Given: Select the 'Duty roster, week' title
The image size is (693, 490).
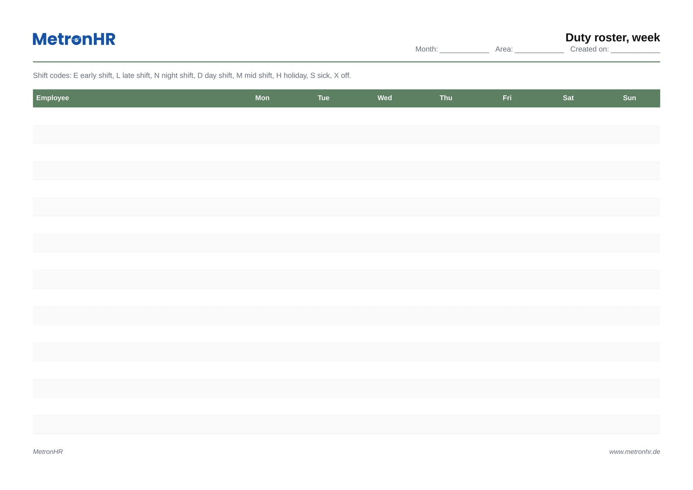Looking at the screenshot, I should [612, 38].
